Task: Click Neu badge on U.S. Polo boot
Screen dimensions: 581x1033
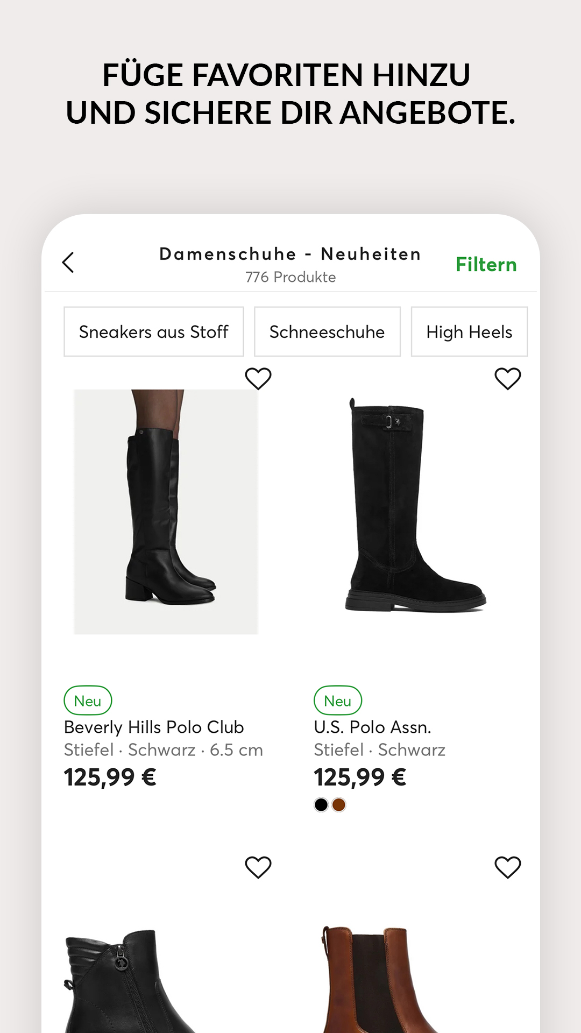Action: pos(338,701)
